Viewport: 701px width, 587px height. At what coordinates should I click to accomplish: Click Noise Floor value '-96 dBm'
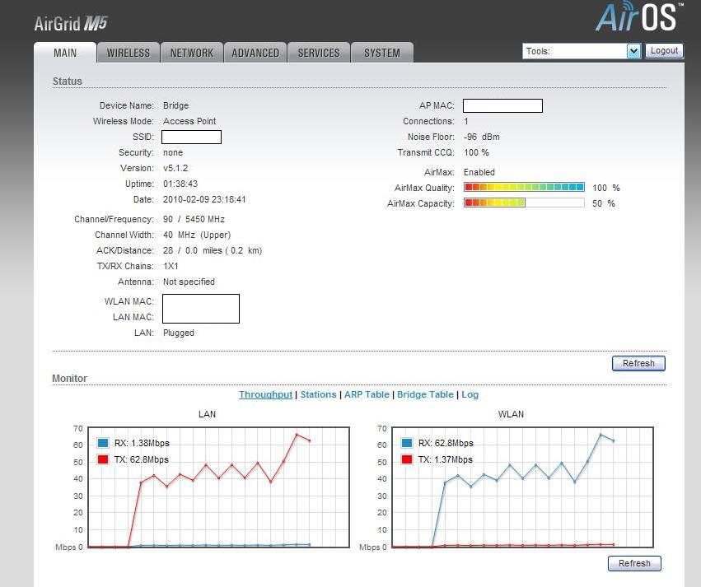click(x=482, y=137)
